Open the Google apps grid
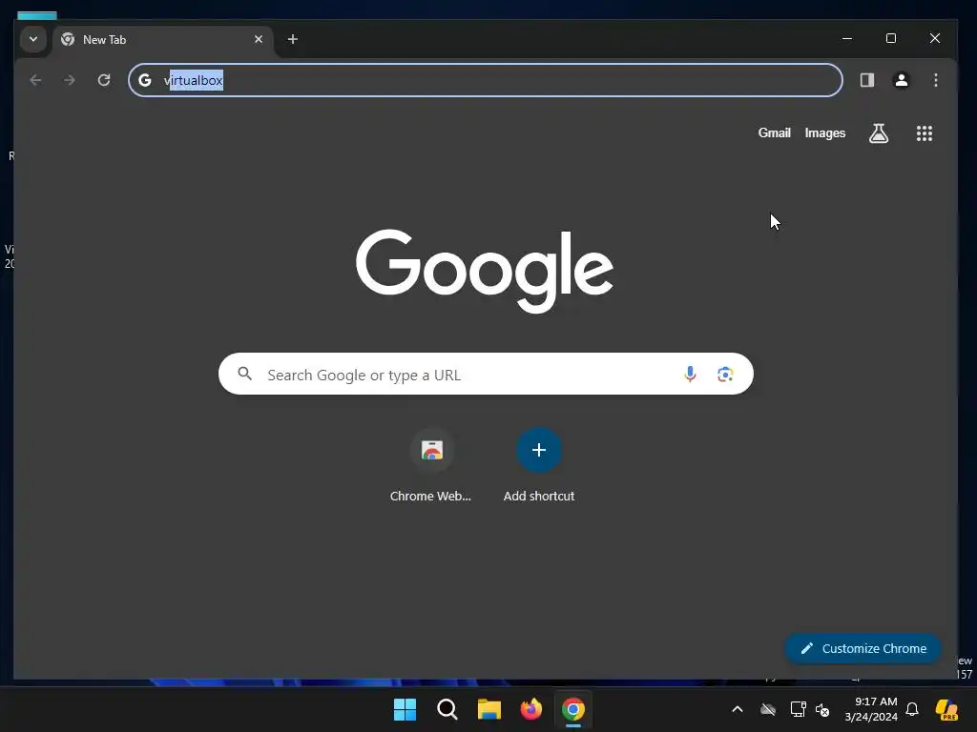The width and height of the screenshot is (977, 732). pyautogui.click(x=924, y=133)
